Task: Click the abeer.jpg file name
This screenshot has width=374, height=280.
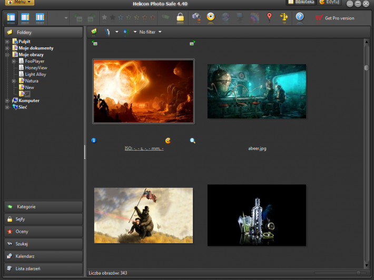Action: [x=257, y=148]
